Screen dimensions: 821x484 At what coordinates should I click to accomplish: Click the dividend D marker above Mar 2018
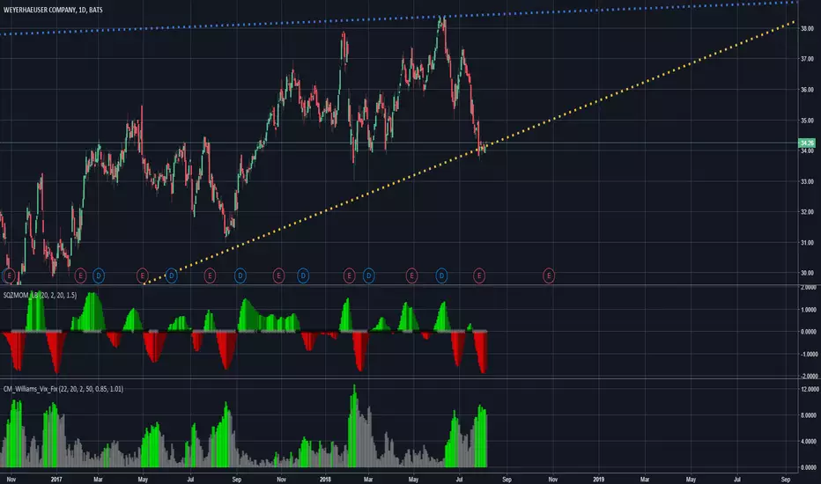click(x=368, y=275)
